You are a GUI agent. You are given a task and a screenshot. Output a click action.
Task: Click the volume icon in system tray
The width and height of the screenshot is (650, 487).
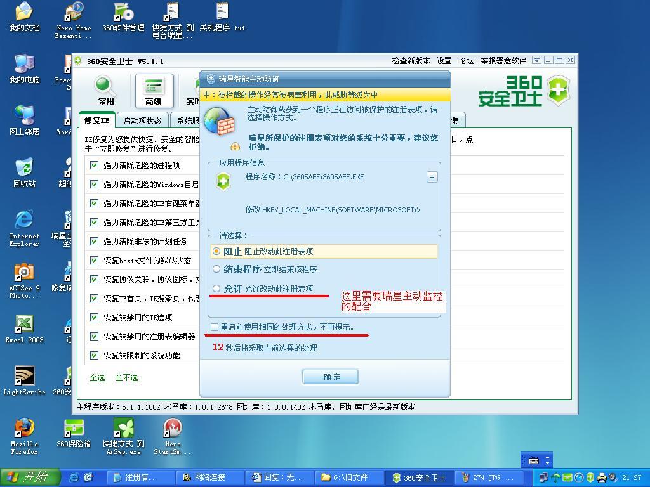pyautogui.click(x=613, y=477)
